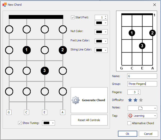The height and width of the screenshot is (140, 161).
Task: Click the third fret circle on G string
Action: [x=9, y=70]
